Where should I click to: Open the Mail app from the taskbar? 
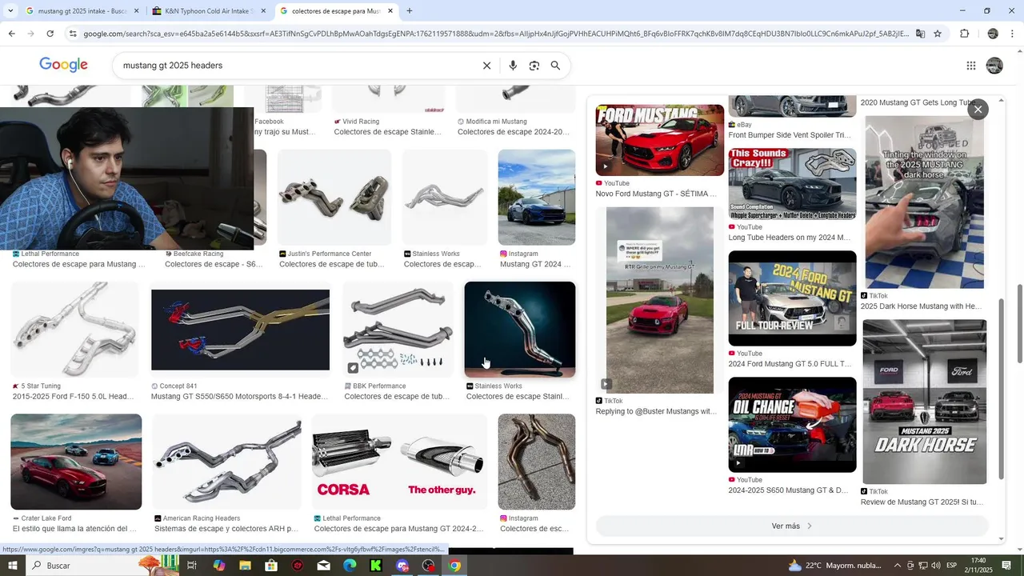323,566
